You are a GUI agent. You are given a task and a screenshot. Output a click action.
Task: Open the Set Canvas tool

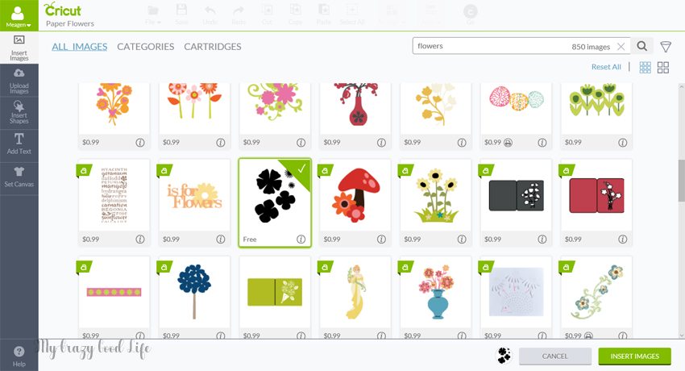[x=19, y=177]
